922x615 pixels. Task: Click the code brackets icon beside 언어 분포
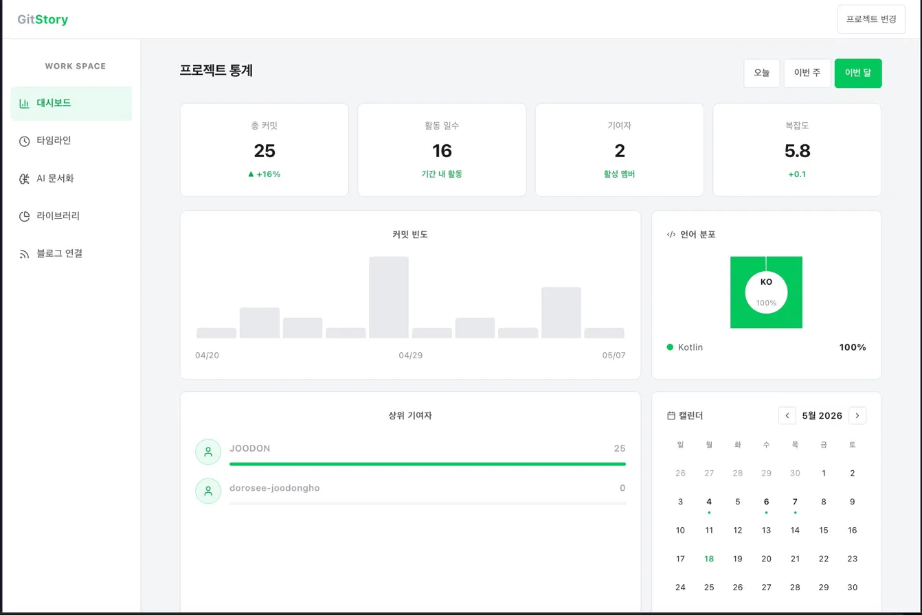671,234
